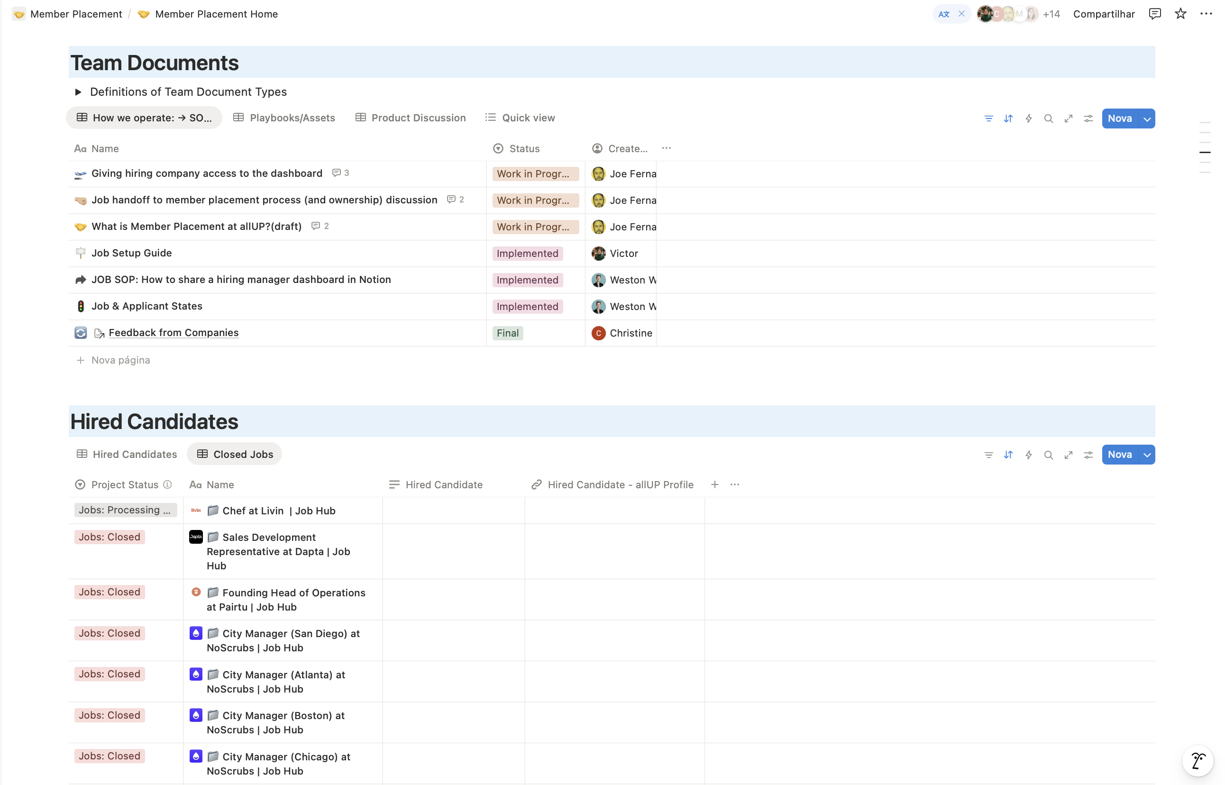Expand the Team Documents database to full screen

(1069, 118)
